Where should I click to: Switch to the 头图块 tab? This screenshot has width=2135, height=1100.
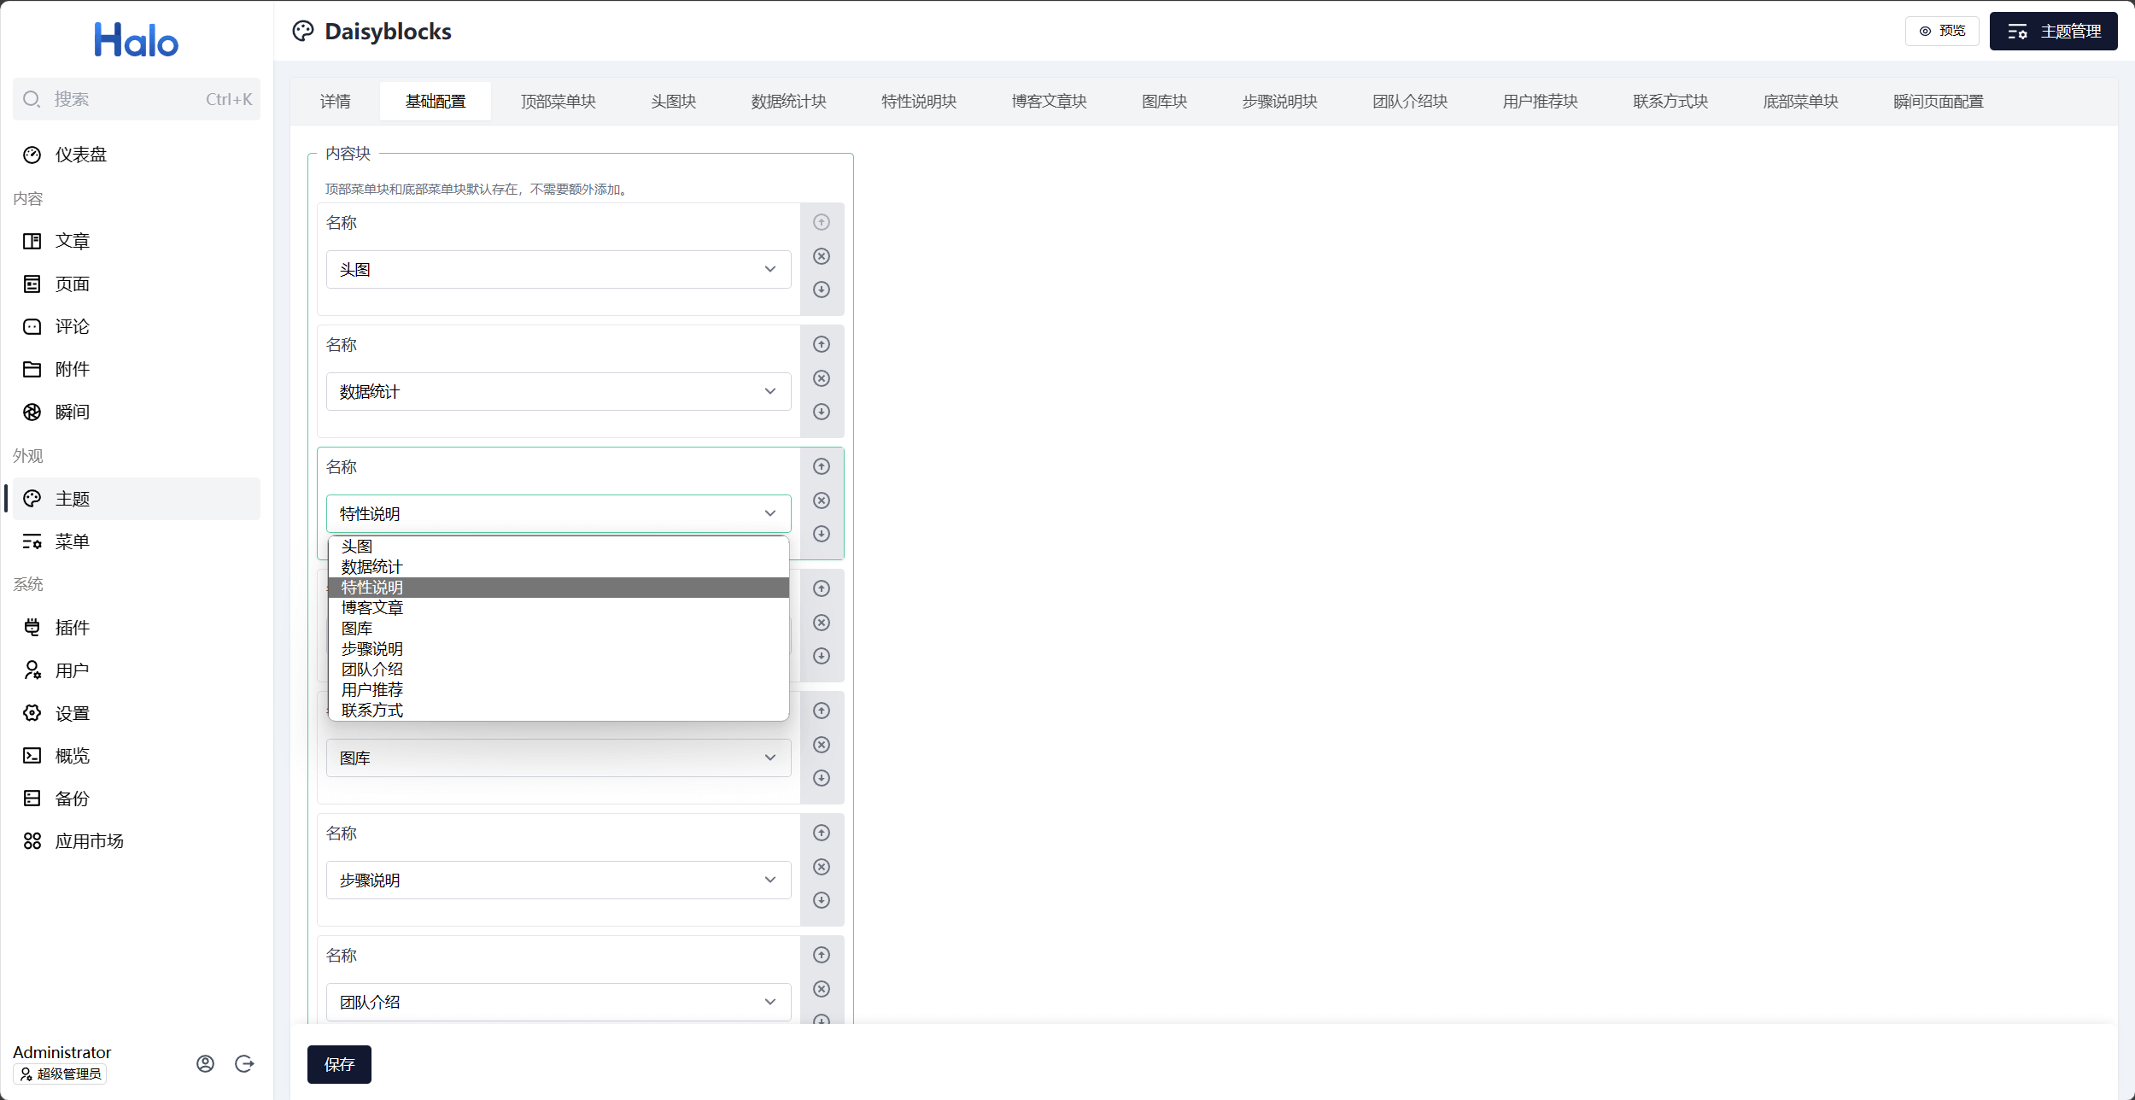point(673,102)
